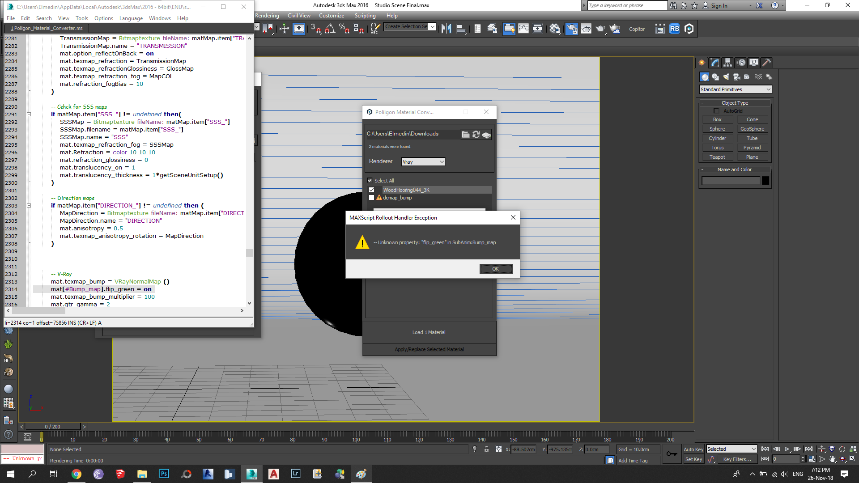The width and height of the screenshot is (859, 483).
Task: Click the Mirror tool icon
Action: pos(446,29)
